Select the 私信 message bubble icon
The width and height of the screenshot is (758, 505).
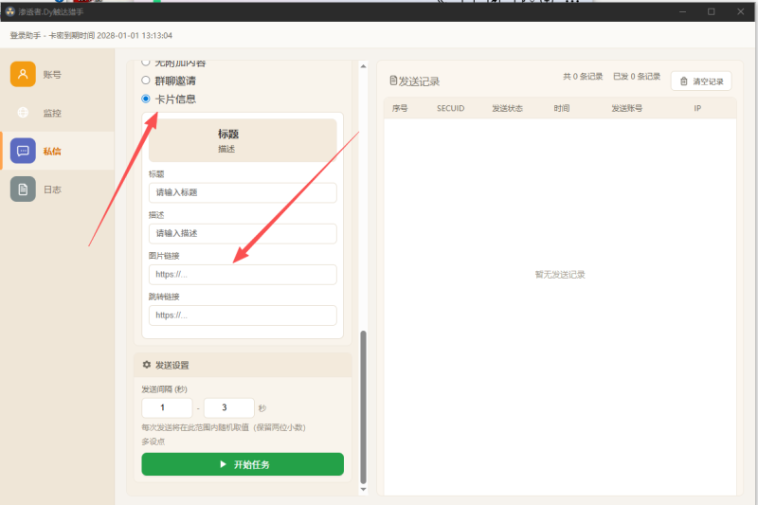coord(23,151)
